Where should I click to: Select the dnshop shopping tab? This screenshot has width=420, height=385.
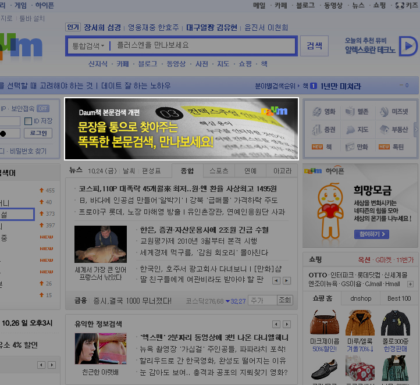pos(360,298)
